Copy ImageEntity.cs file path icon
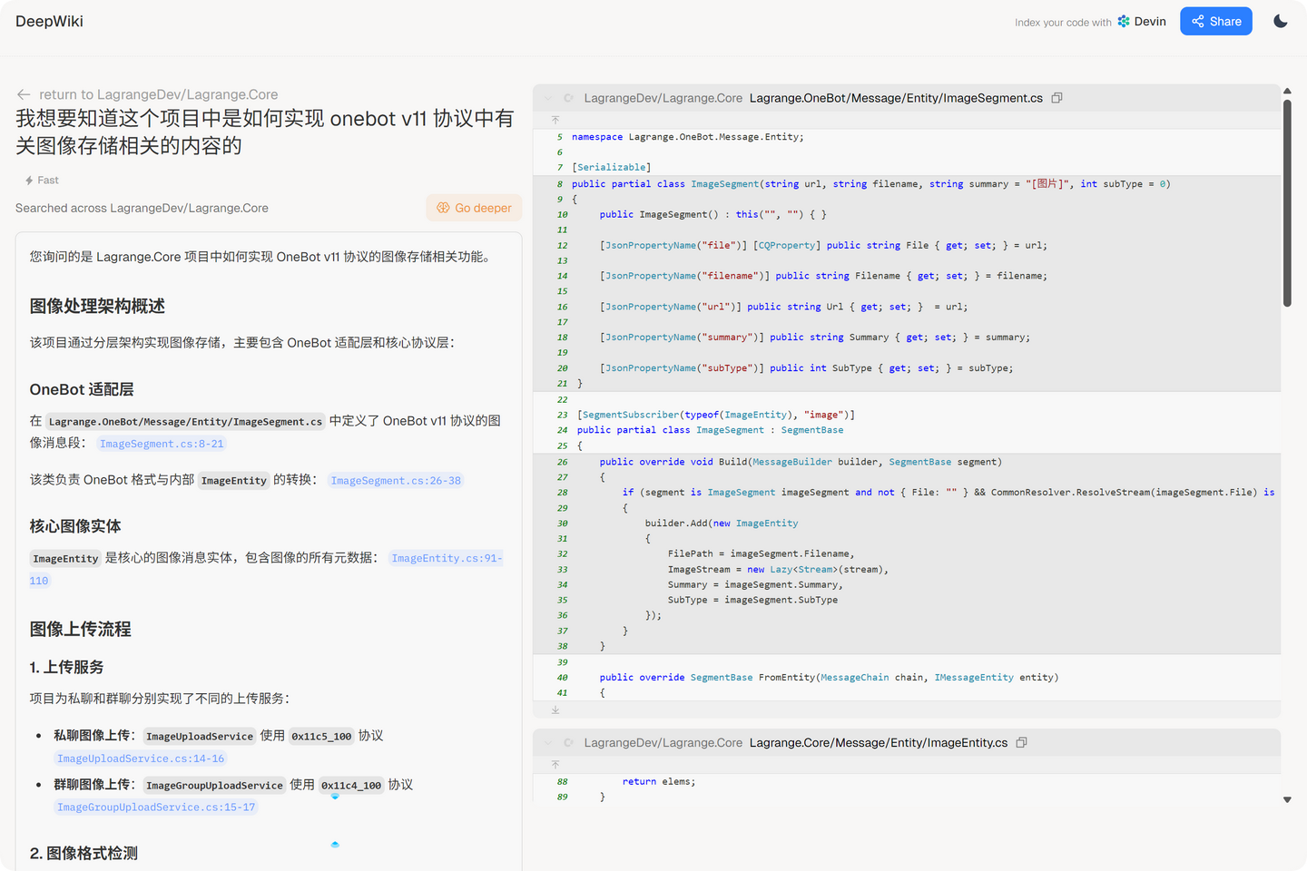Screen dimensions: 1307x871 point(1021,742)
